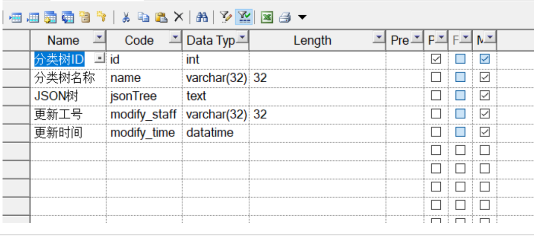Expand the black toolbar overflow arrow

[x=302, y=17]
